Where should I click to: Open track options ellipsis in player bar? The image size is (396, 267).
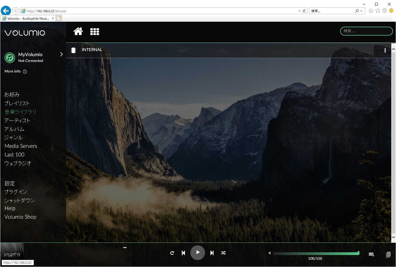point(125,248)
